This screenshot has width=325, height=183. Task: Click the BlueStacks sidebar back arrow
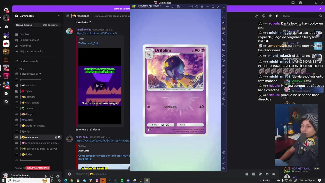pos(224,158)
